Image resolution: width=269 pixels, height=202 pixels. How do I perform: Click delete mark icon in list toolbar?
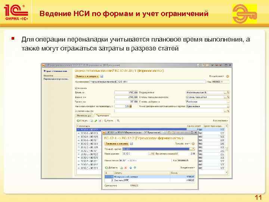tap(100, 121)
